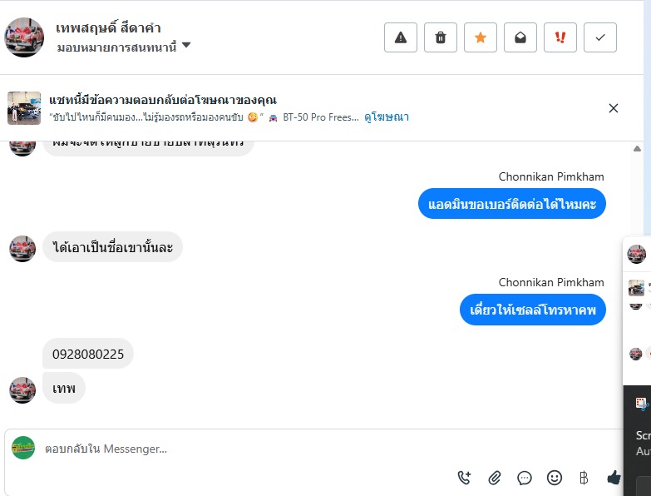The image size is (651, 496).
Task: Click the ดูโฆษณา link
Action: (x=387, y=117)
